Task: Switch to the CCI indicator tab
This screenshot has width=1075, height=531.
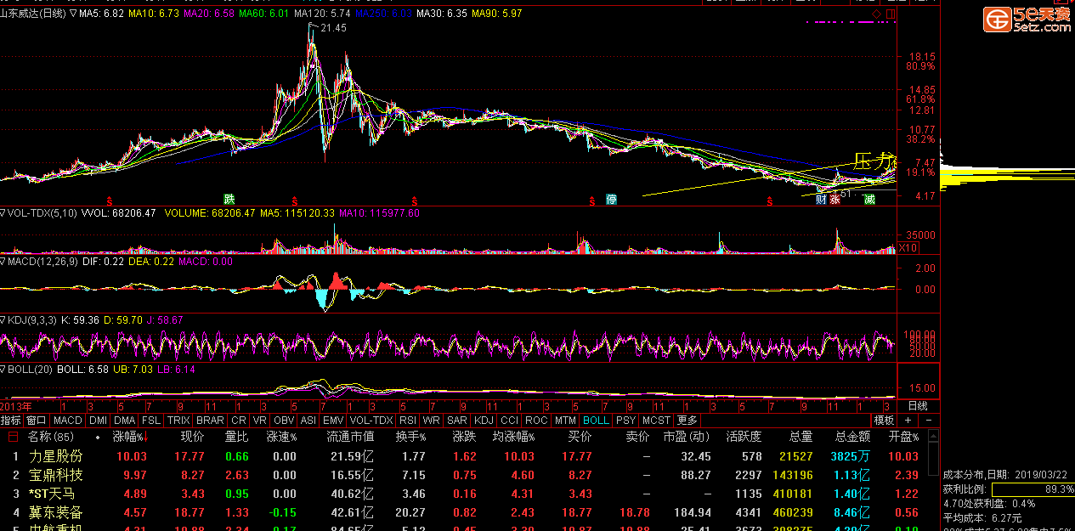Action: pos(509,420)
